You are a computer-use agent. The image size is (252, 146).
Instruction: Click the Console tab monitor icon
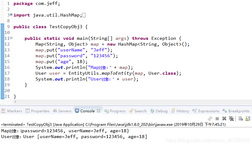(x=77, y=111)
